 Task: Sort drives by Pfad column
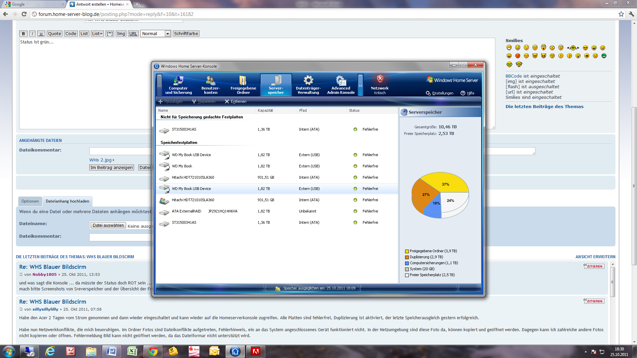tap(321, 110)
